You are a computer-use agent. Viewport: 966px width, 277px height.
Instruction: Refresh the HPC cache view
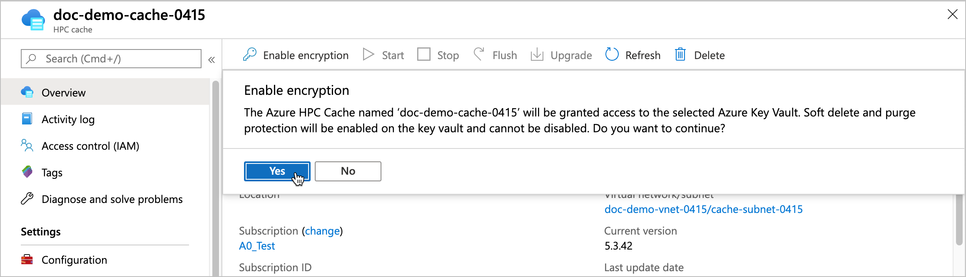[611, 54]
